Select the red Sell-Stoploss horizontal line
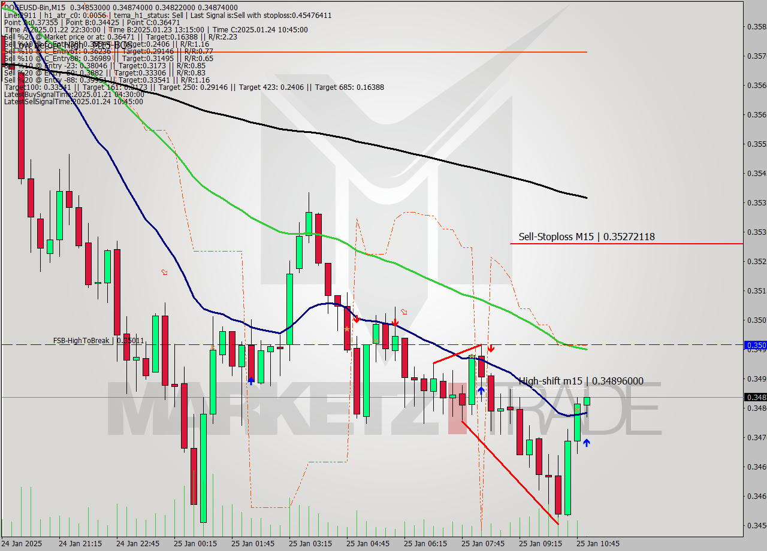 click(626, 244)
